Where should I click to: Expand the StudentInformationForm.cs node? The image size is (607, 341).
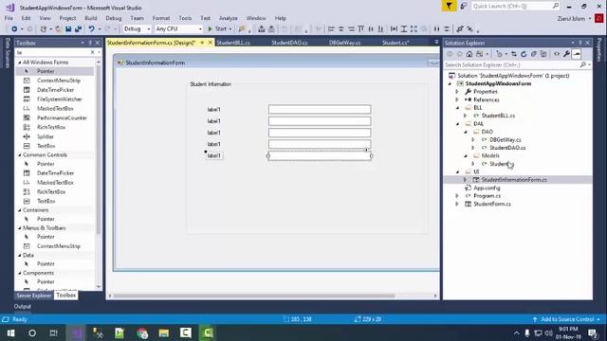(x=466, y=180)
